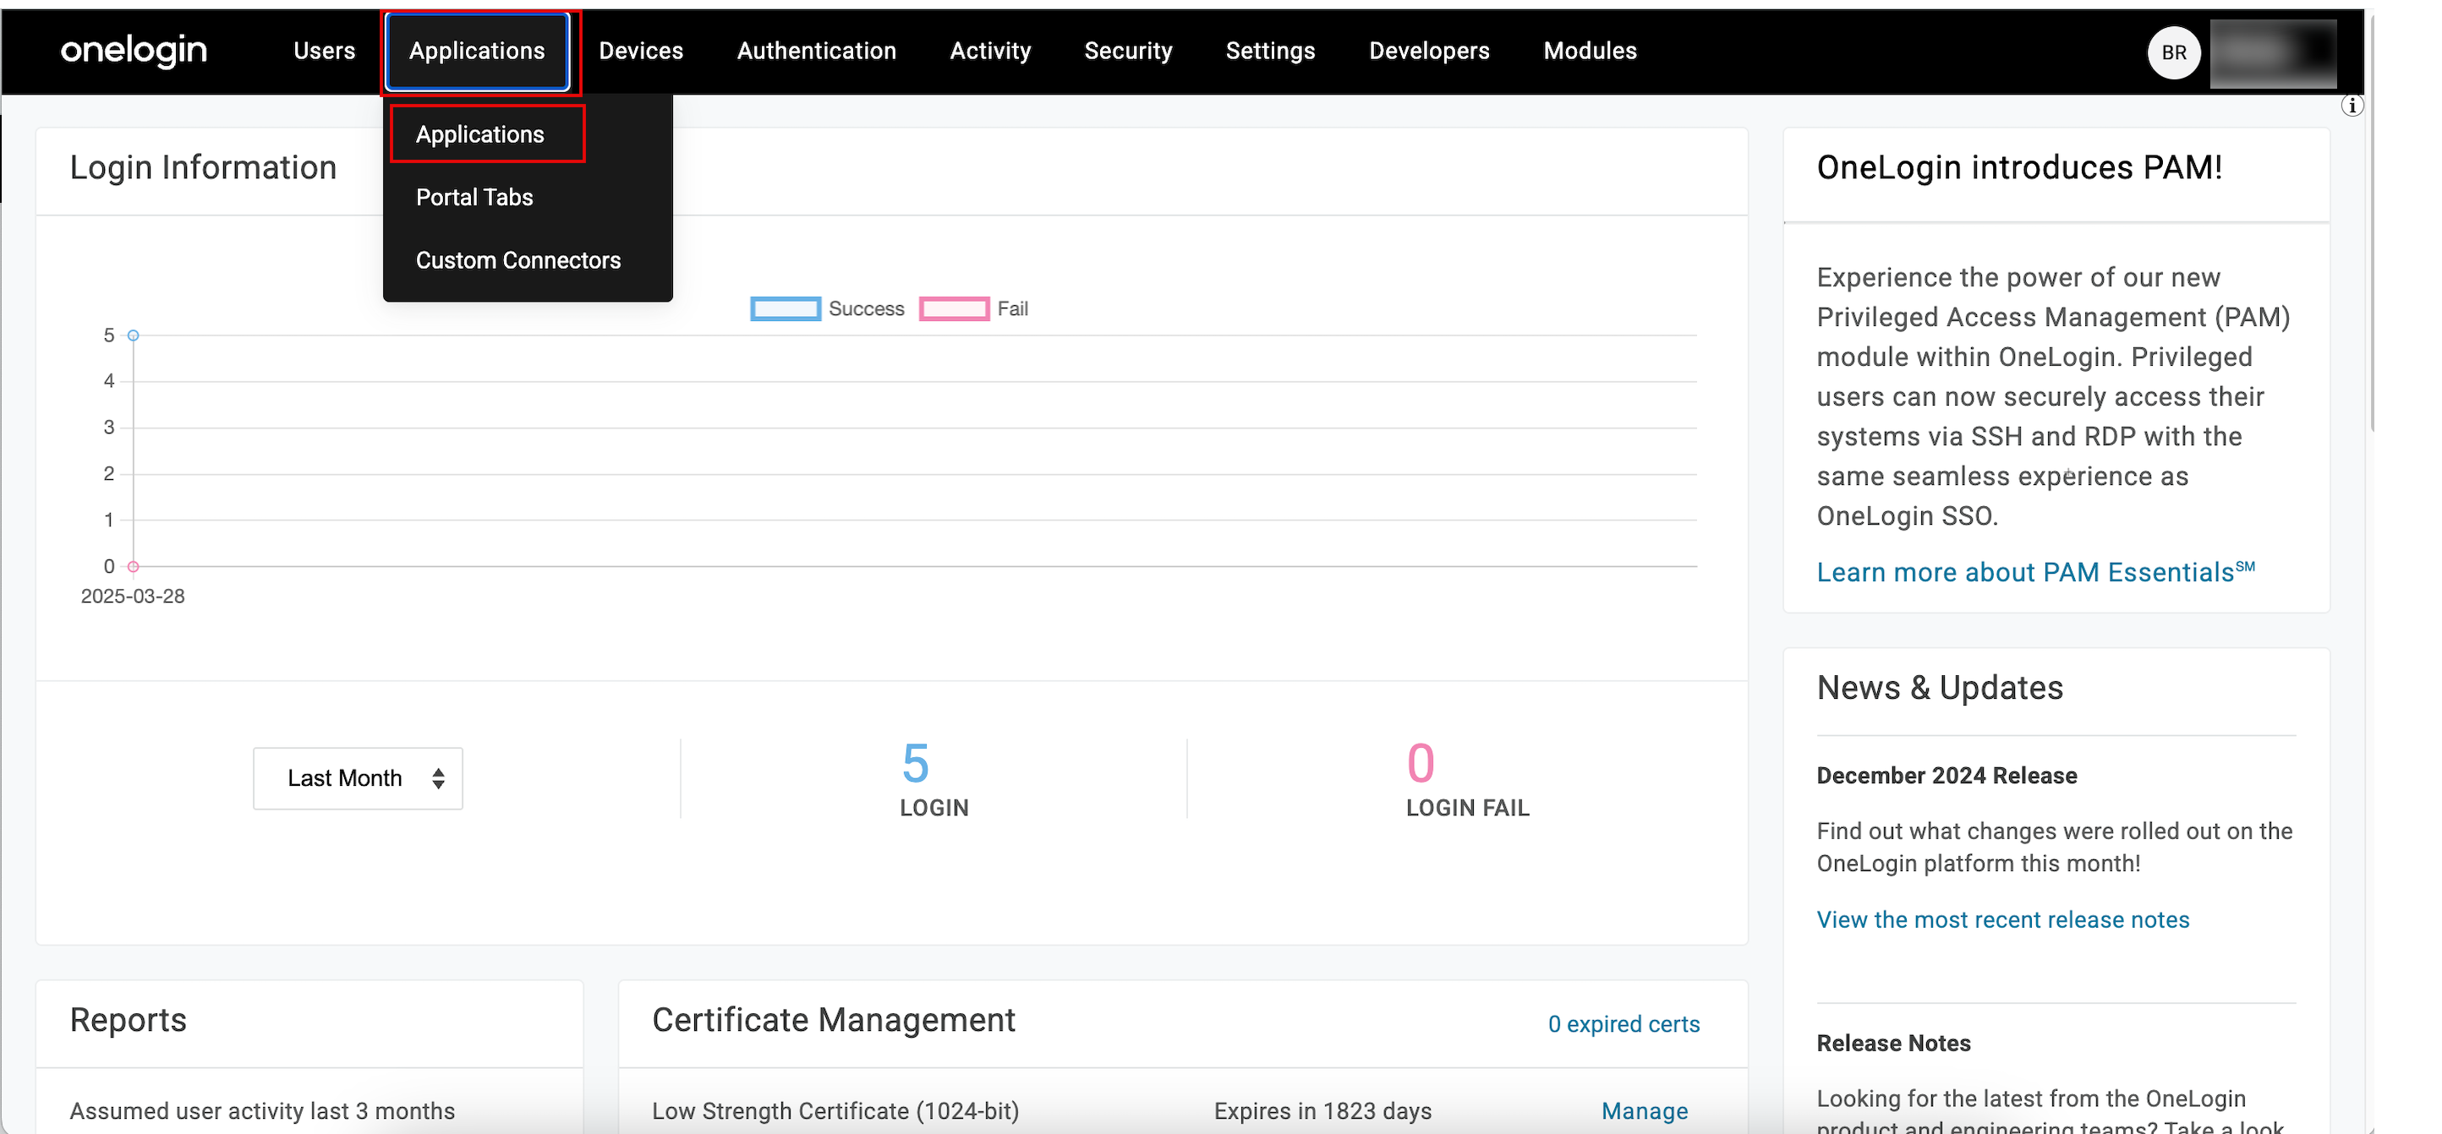Open the Developers menu
This screenshot has width=2442, height=1134.
point(1429,52)
